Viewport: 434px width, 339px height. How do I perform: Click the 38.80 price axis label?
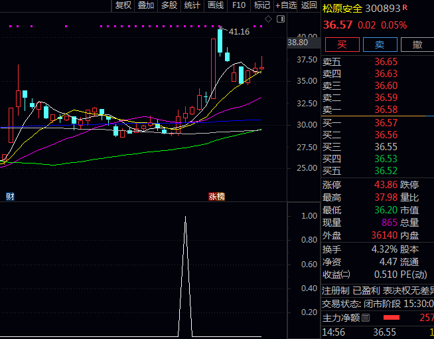coord(298,43)
